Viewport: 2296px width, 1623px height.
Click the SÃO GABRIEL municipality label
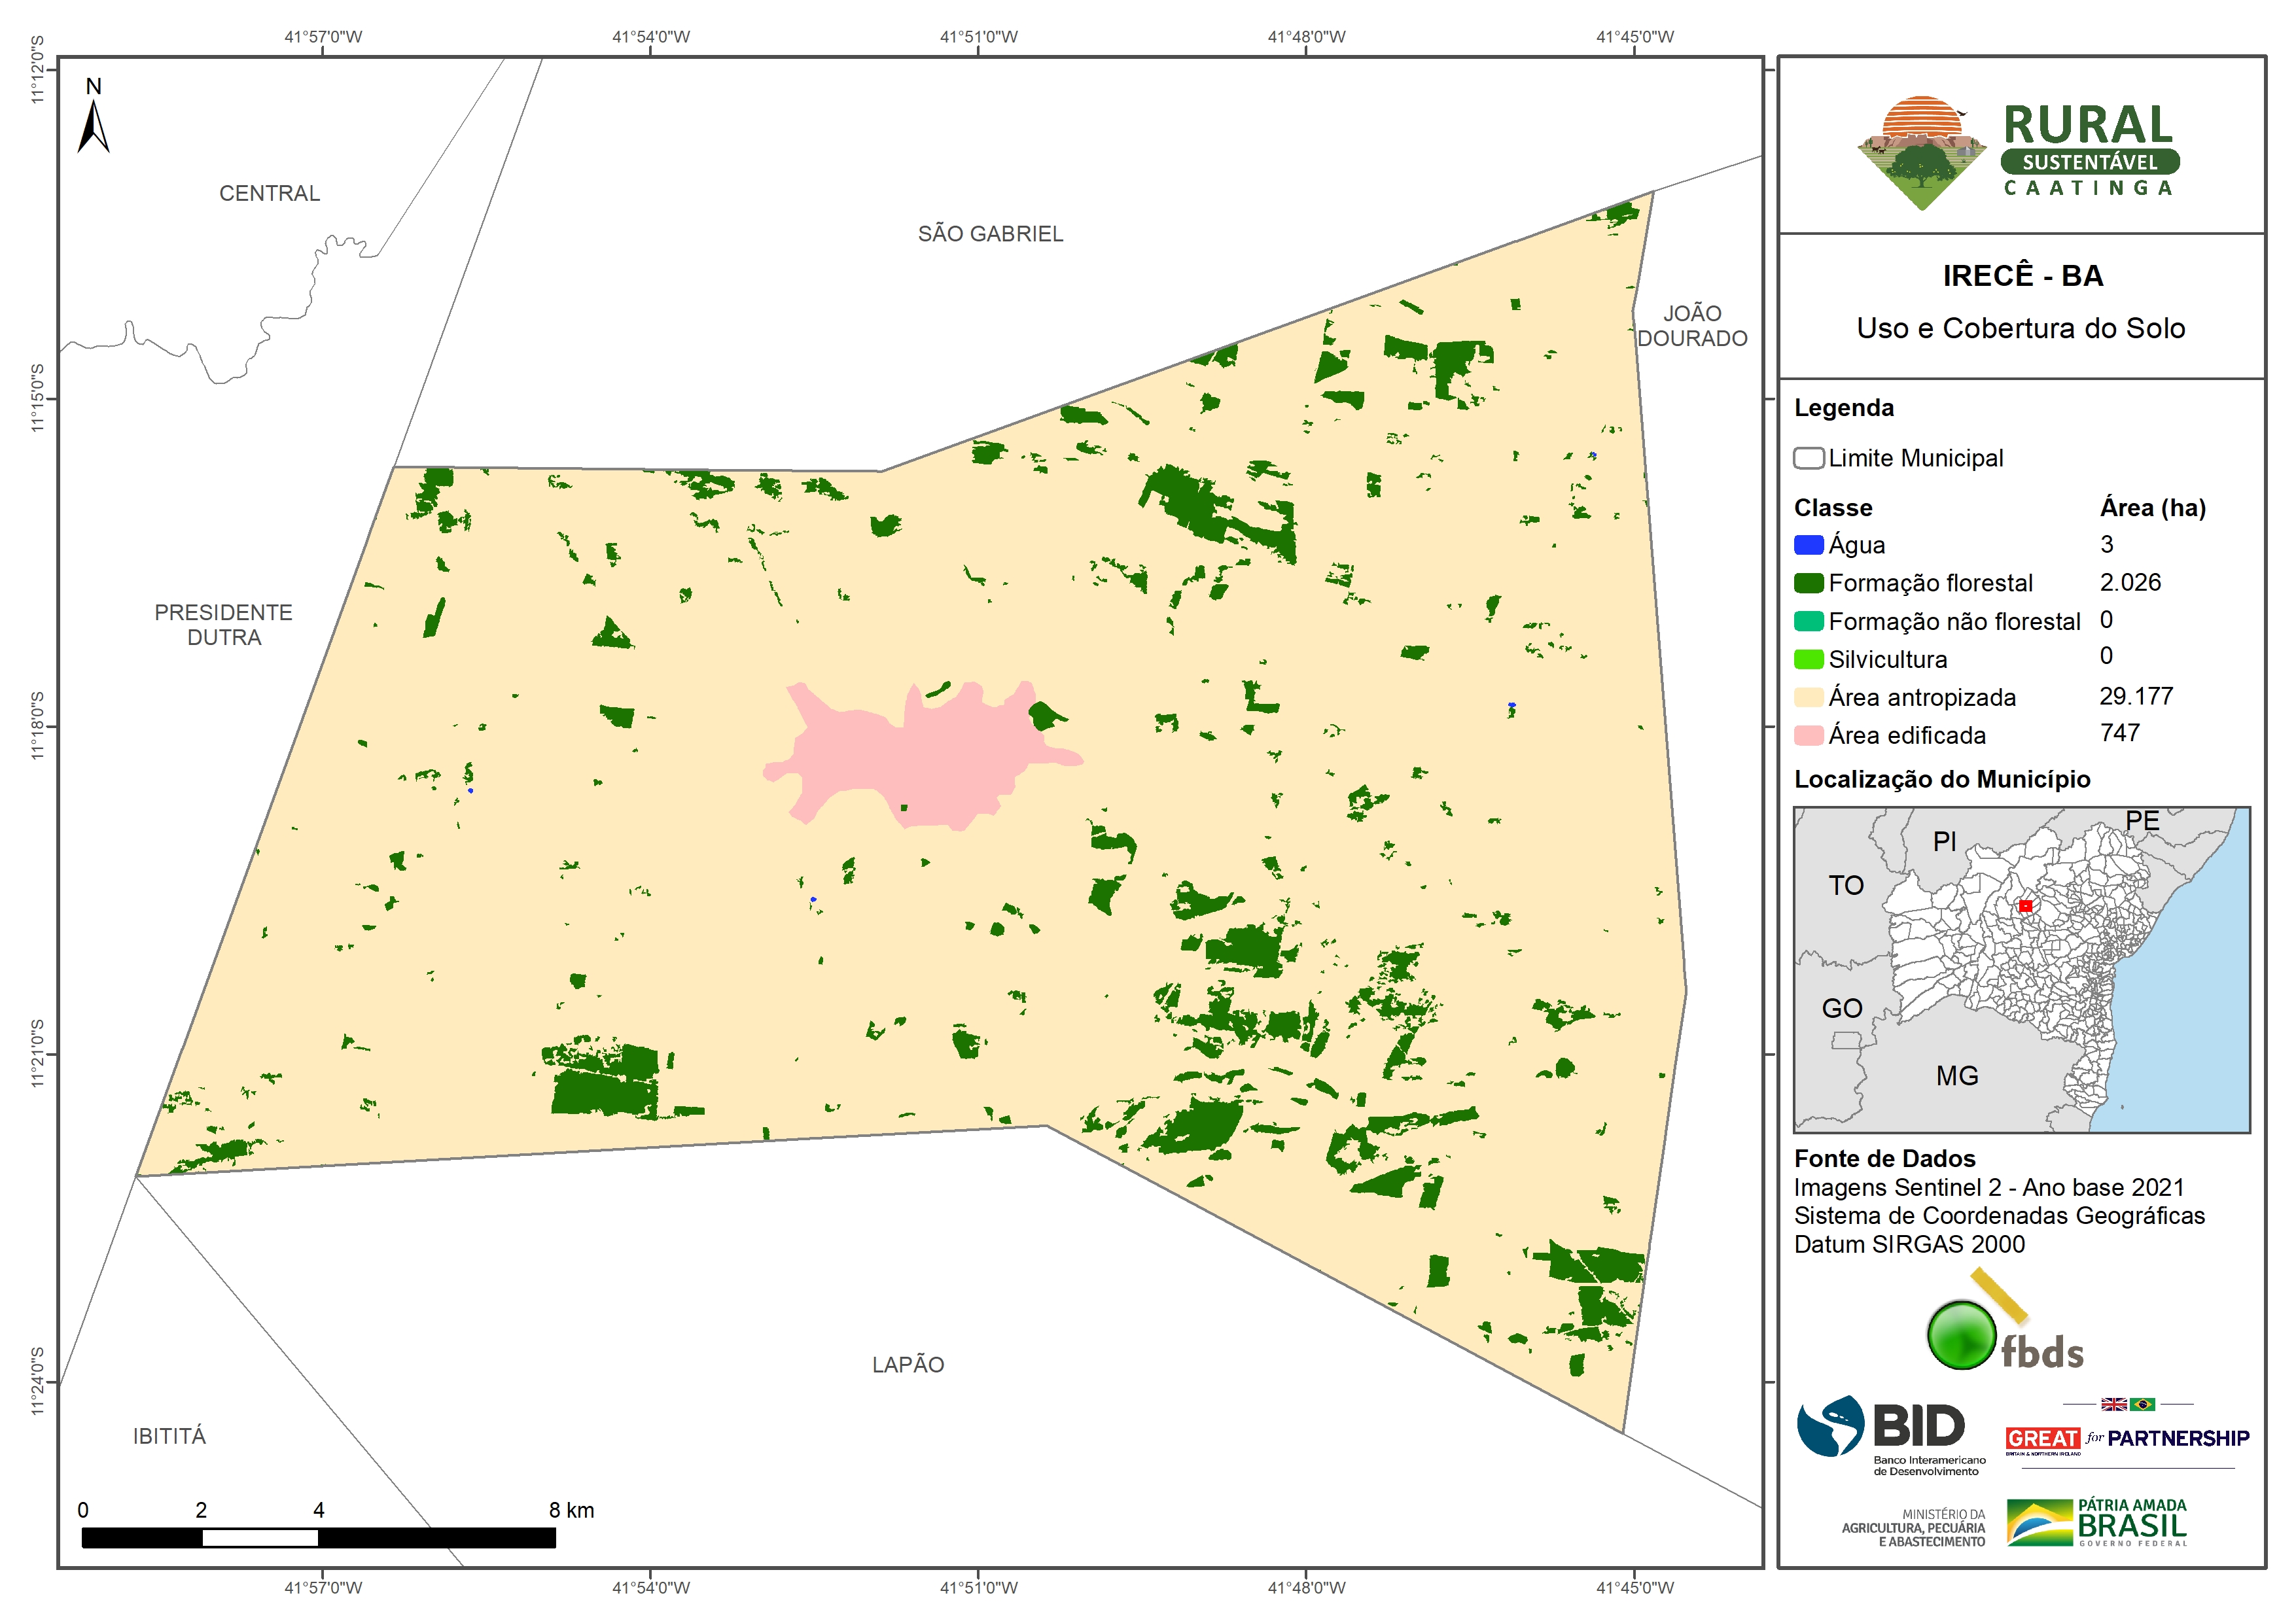coord(990,234)
